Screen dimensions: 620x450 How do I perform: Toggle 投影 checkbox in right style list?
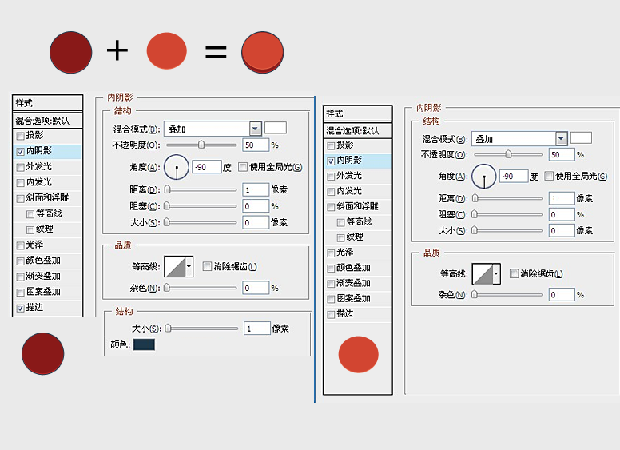(x=331, y=146)
